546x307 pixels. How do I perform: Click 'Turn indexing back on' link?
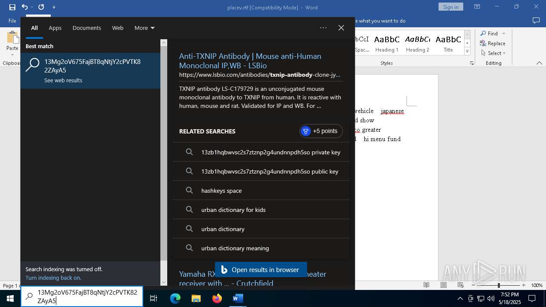pos(53,278)
